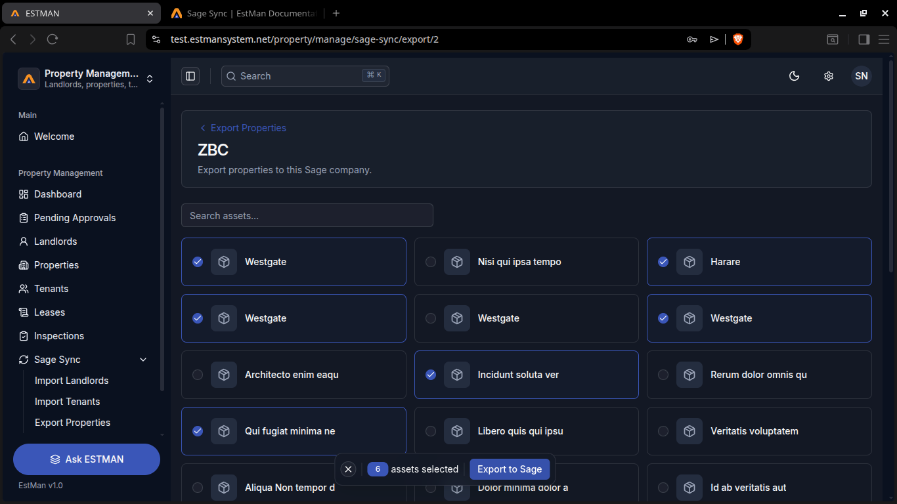Open the browser hamburger menu
Screen dimensions: 897x504
coord(884,39)
